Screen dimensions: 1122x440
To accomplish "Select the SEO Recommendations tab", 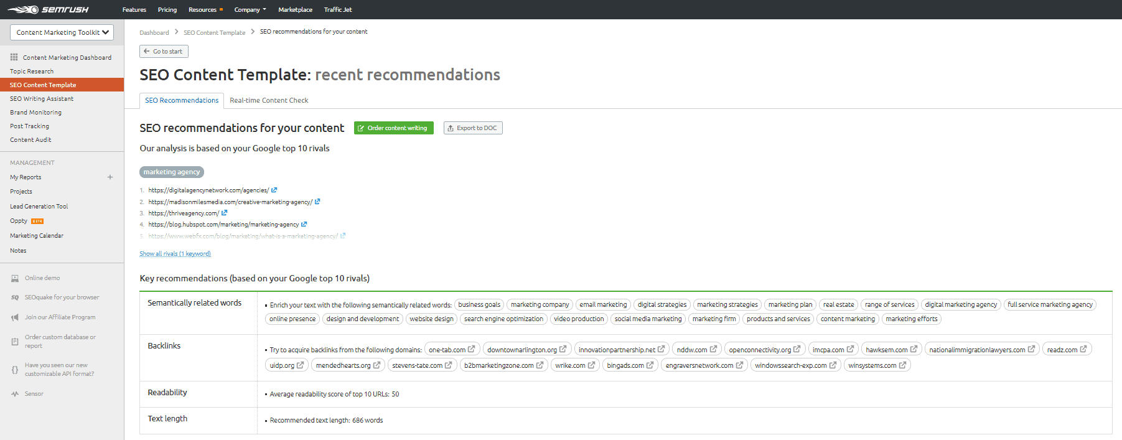I will click(182, 100).
